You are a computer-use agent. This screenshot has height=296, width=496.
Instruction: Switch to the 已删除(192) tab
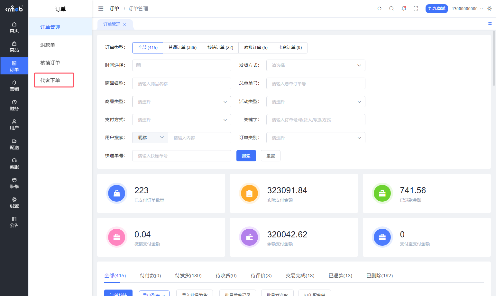(380, 276)
